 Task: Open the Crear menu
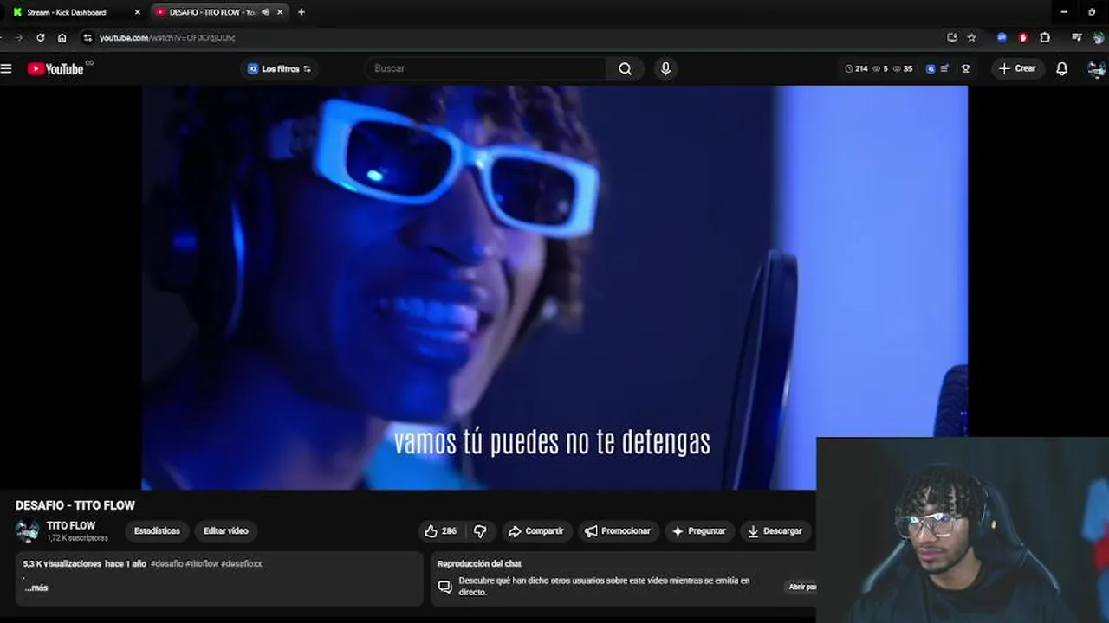click(x=1018, y=68)
